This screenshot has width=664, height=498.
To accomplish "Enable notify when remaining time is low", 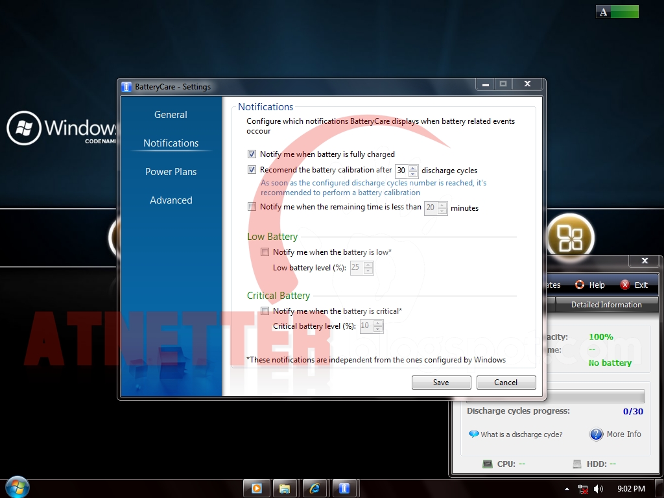I will click(252, 207).
